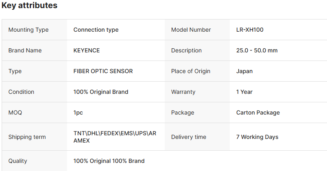
Task: Select the 1 Year warranty value
Action: coord(244,92)
